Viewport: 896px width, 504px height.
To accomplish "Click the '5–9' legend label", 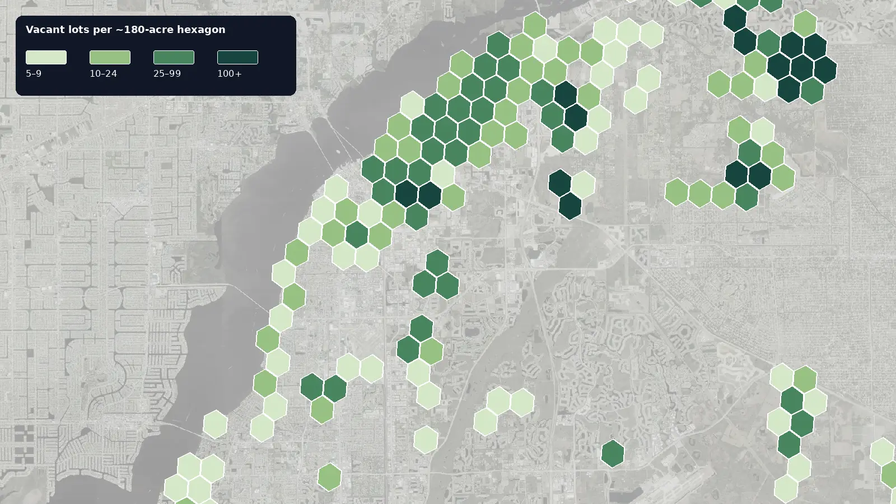I will point(34,73).
